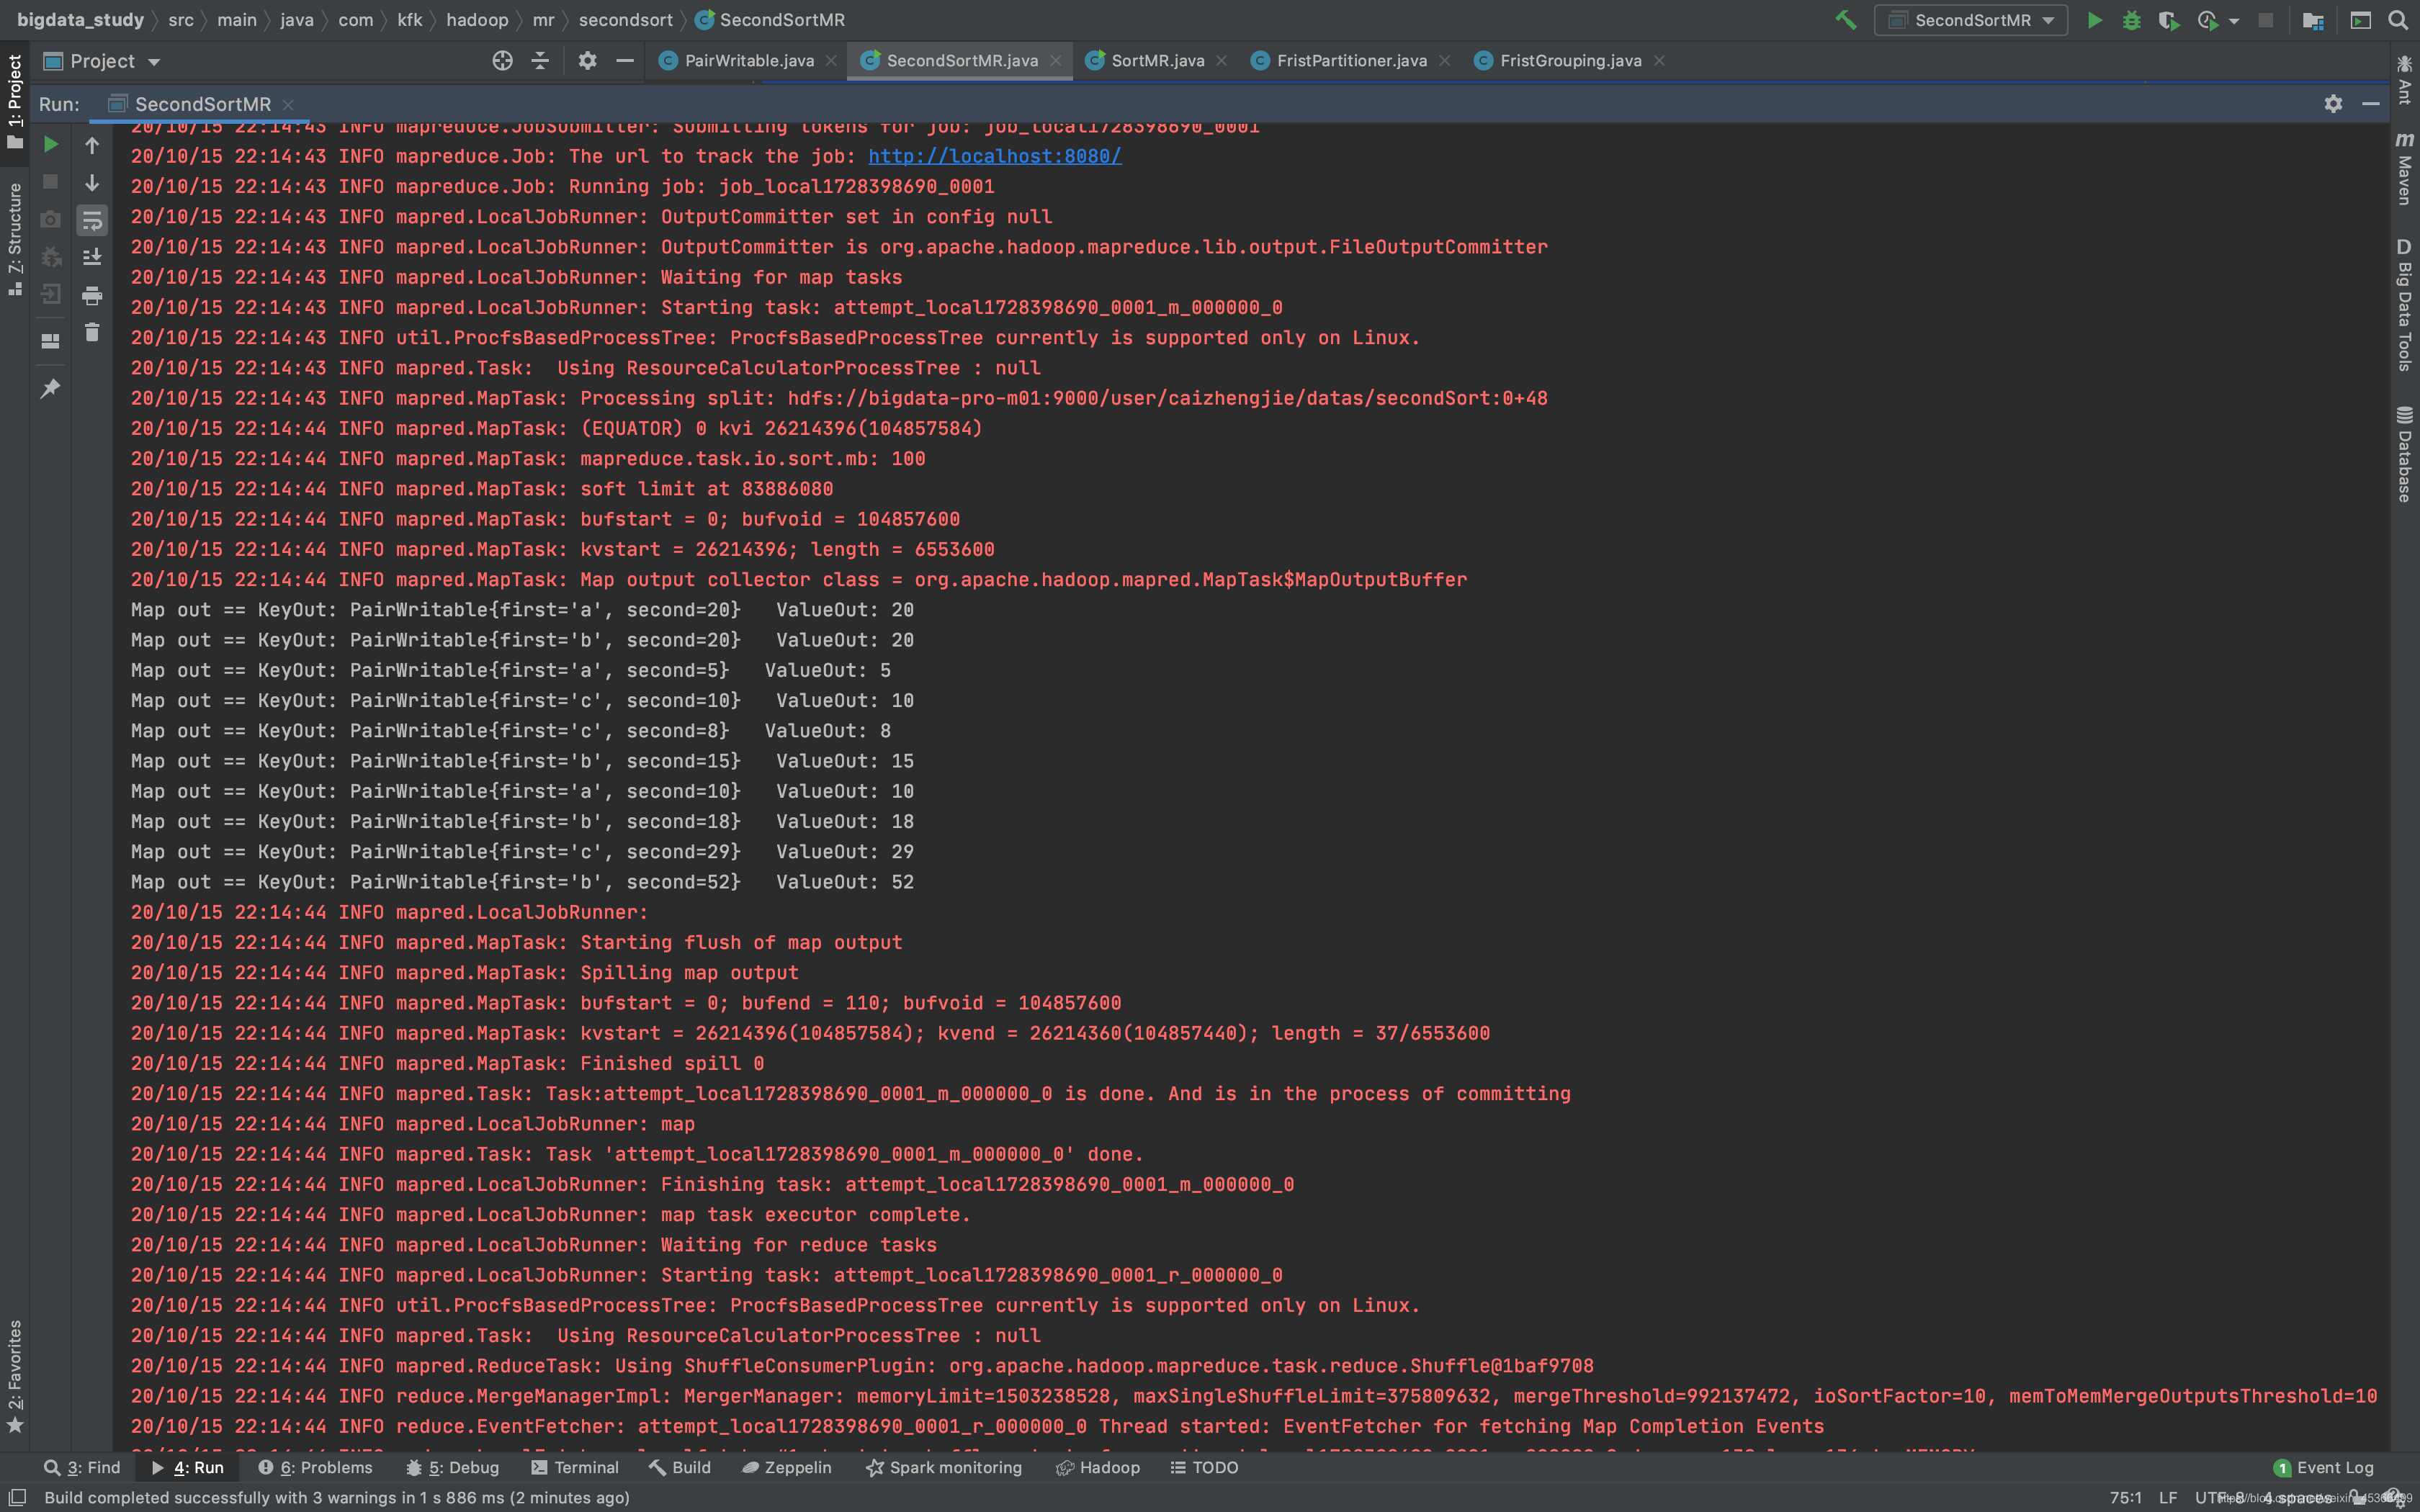
Task: Toggle Soft-Wrap in the console
Action: (92, 220)
